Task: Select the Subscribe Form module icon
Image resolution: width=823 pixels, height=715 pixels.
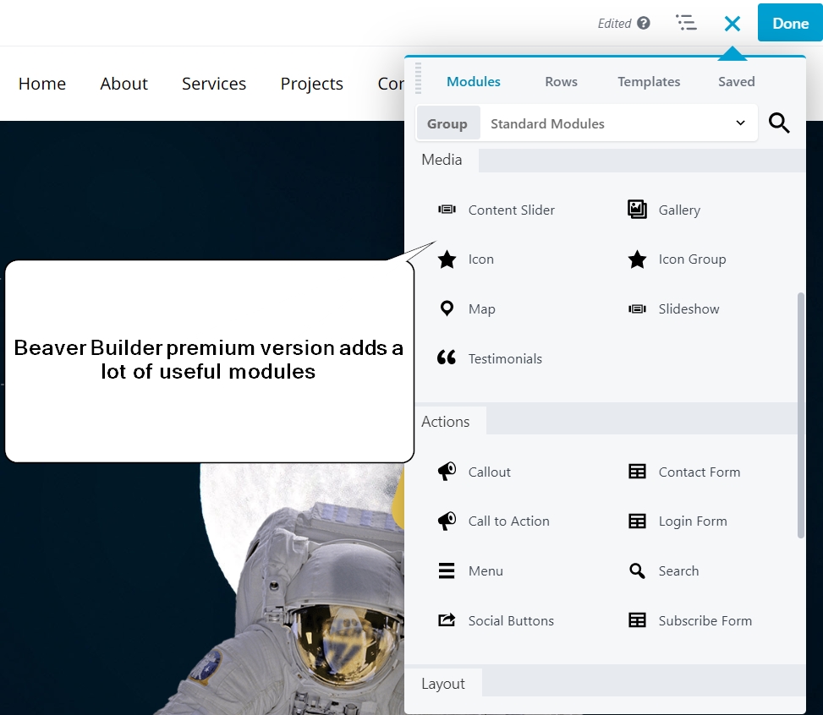Action: (x=637, y=620)
